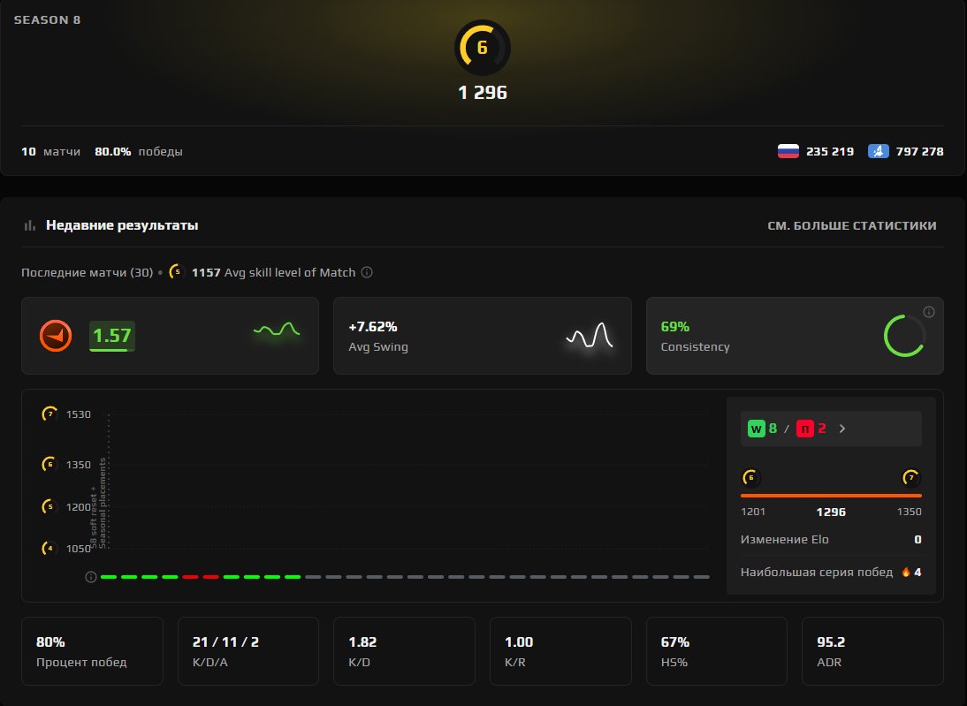Screen dimensions: 967x706
Task: Click the green Consistency ring indicator
Action: pyautogui.click(x=905, y=336)
